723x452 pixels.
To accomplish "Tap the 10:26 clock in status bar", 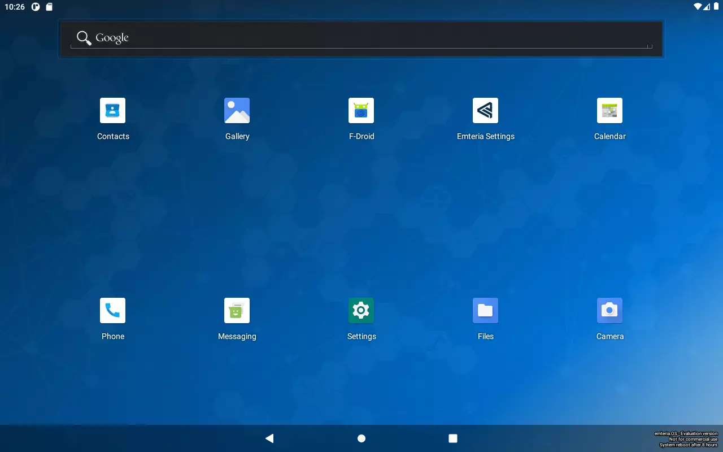I will click(15, 7).
